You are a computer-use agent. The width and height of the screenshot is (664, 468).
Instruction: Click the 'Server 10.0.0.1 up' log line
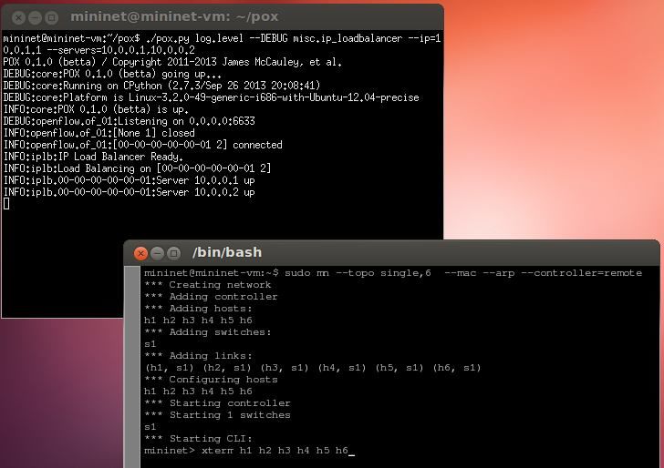(129, 180)
